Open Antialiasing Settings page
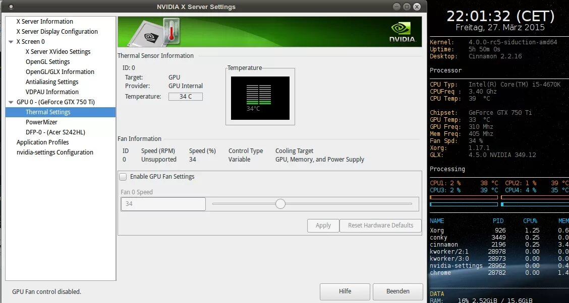 pyautogui.click(x=52, y=82)
